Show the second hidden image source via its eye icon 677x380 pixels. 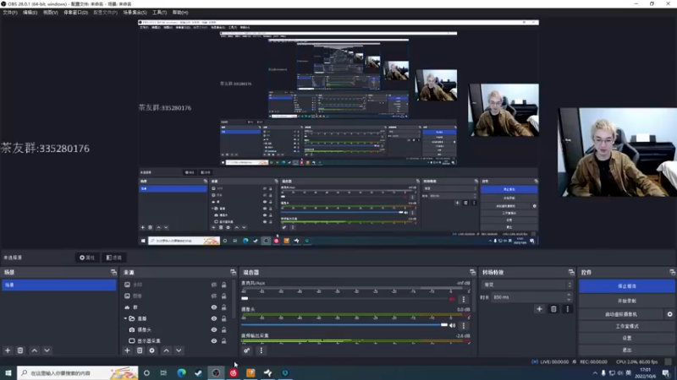point(214,296)
